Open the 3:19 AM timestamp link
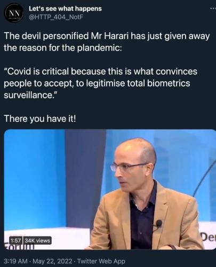This screenshot has height=267, width=216. [15, 261]
